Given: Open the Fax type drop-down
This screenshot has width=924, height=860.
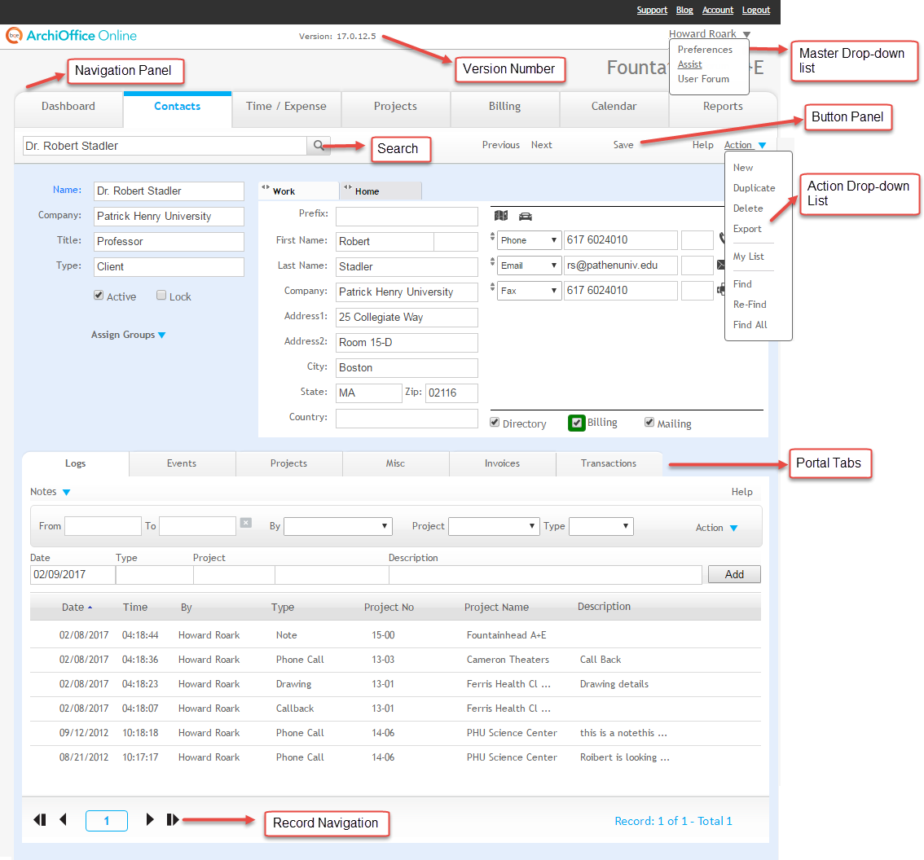Looking at the screenshot, I should tap(529, 291).
